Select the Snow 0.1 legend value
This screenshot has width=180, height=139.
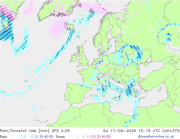click(x=68, y=137)
